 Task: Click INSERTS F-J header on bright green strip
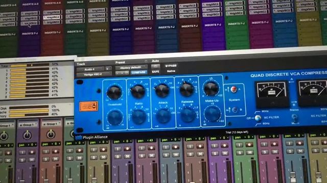click(236, 24)
